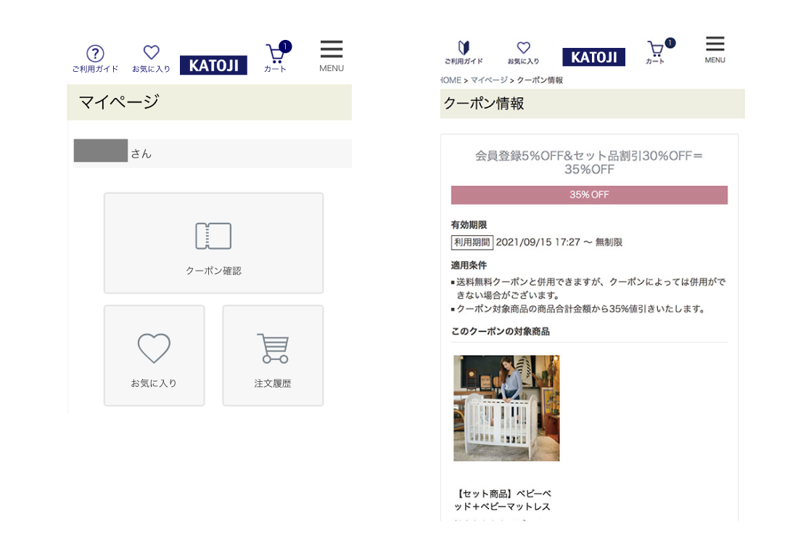The image size is (798, 543).
Task: Open the hamburger MENU on the マイページ screen
Action: [332, 55]
